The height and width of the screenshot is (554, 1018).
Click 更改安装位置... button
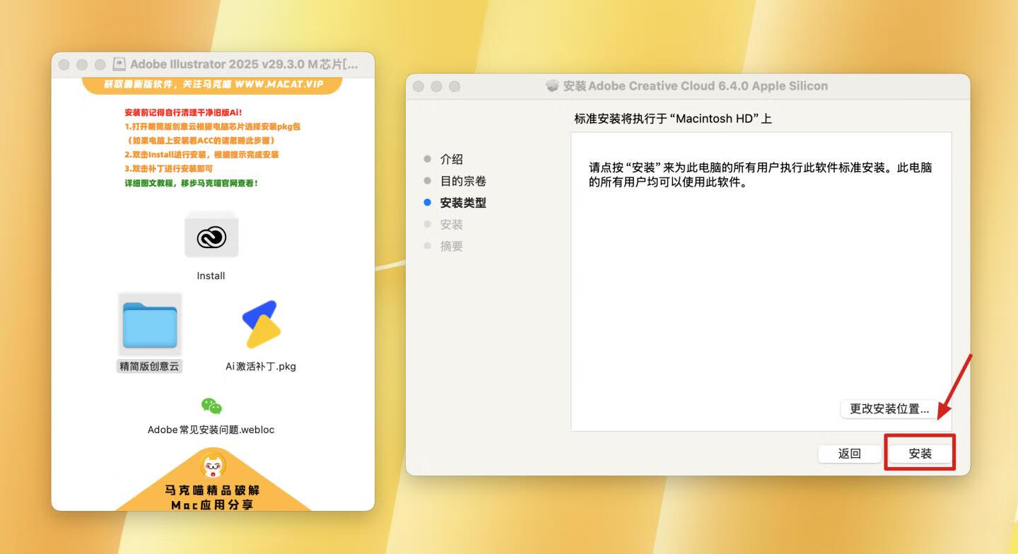(889, 408)
